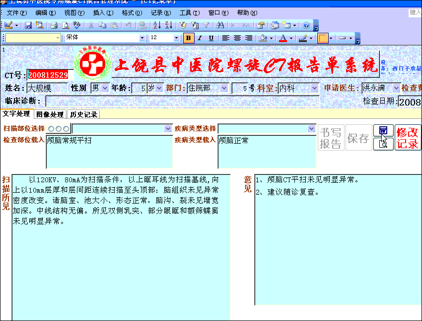This screenshot has height=321, width=422.
Task: Expand the 部门 住院部 dropdown
Action: point(224,88)
